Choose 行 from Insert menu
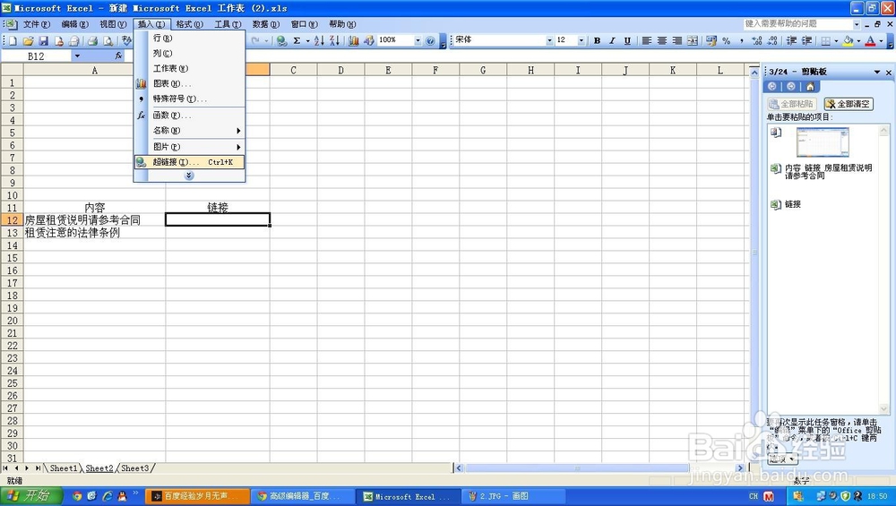The image size is (896, 506). tap(189, 39)
